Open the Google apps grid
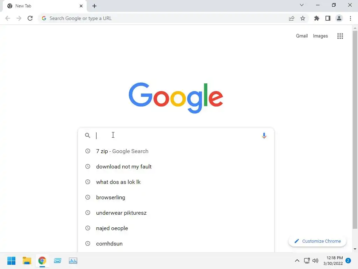Screen dimensions: 358x269 click(x=340, y=36)
